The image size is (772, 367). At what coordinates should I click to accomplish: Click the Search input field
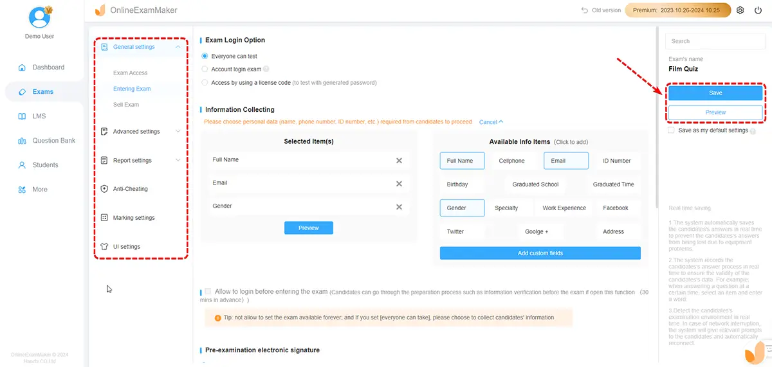[714, 41]
